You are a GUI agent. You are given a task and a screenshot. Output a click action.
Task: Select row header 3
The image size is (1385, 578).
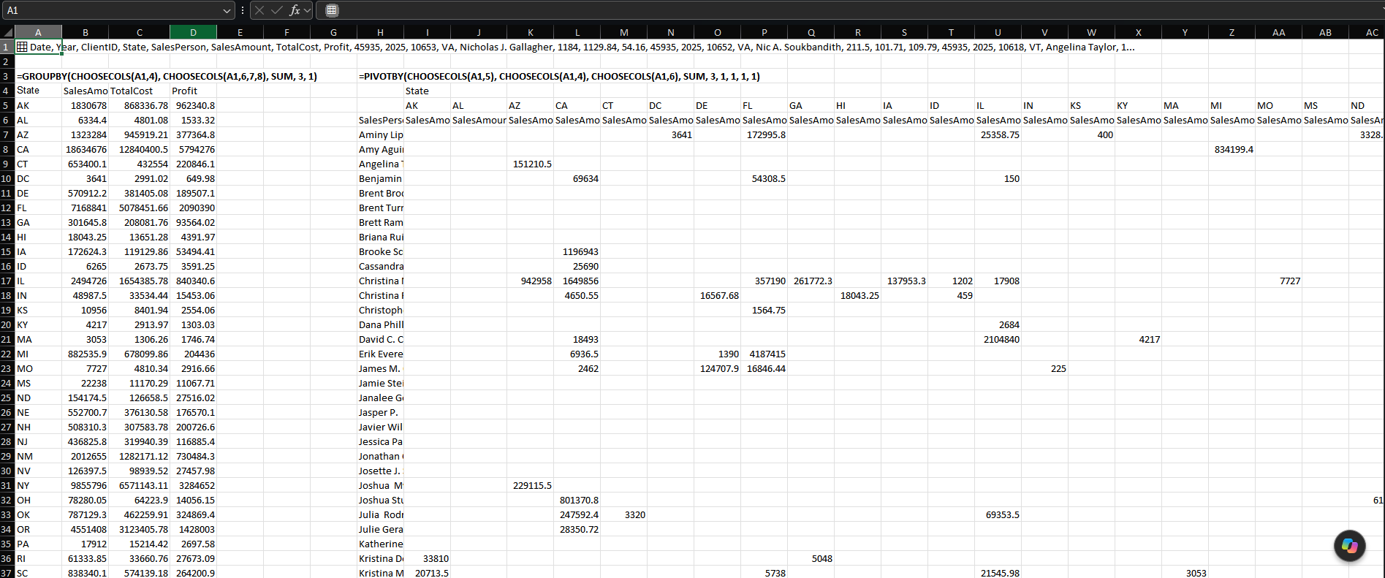[x=7, y=76]
